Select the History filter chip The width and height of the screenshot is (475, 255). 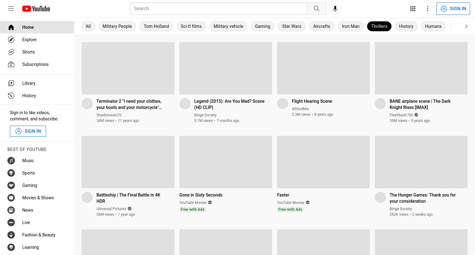[406, 26]
